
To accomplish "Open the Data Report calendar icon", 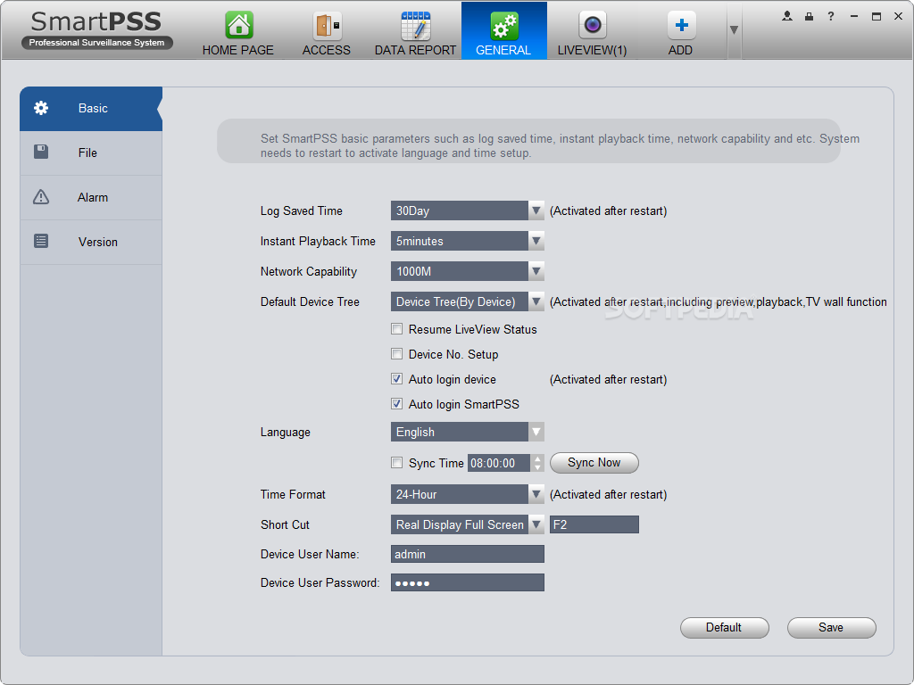I will coord(416,25).
